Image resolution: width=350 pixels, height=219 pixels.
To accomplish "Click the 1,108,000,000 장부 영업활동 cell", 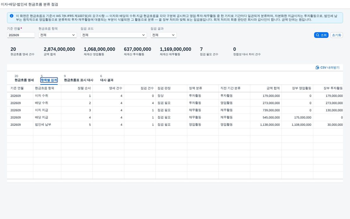I will coord(301,125).
